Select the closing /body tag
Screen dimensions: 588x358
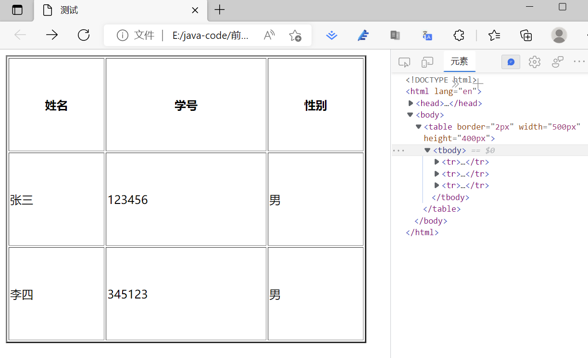pos(431,221)
